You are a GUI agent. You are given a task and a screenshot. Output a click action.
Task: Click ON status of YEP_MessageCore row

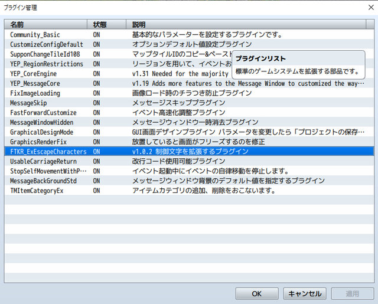tap(96, 83)
